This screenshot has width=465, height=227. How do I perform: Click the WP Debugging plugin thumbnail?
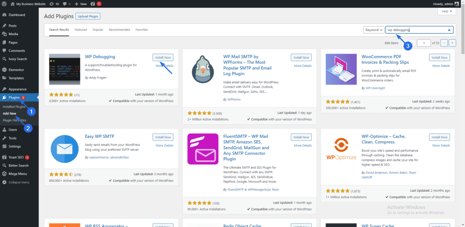coord(65,69)
